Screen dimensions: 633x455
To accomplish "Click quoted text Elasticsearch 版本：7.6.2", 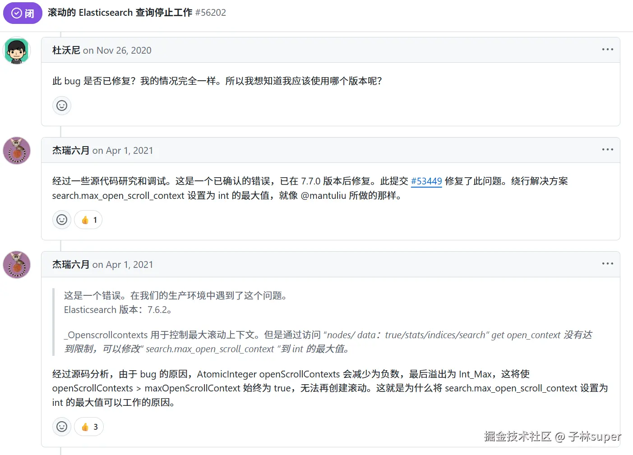I will point(118,310).
